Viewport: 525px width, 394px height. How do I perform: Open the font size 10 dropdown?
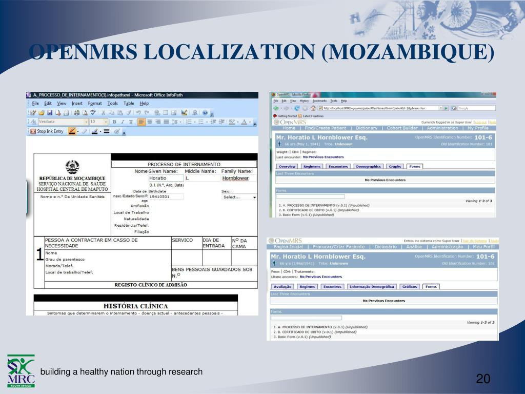click(106, 122)
